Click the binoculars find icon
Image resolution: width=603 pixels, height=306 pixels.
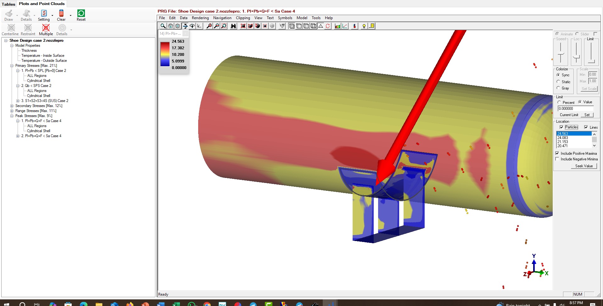pos(233,26)
